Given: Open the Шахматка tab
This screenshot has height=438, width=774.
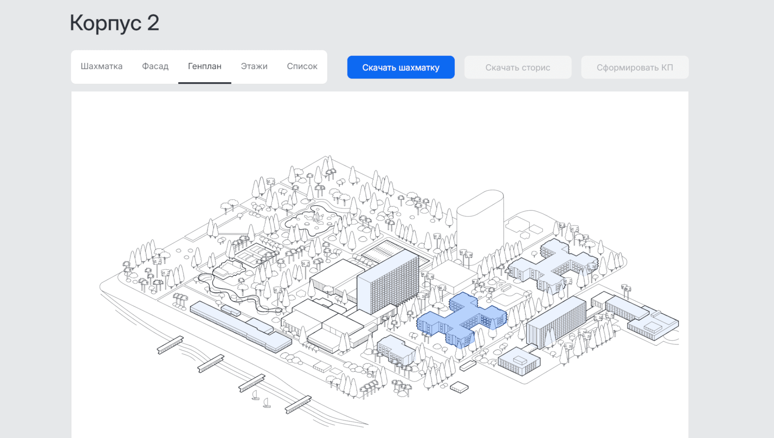Looking at the screenshot, I should [101, 66].
